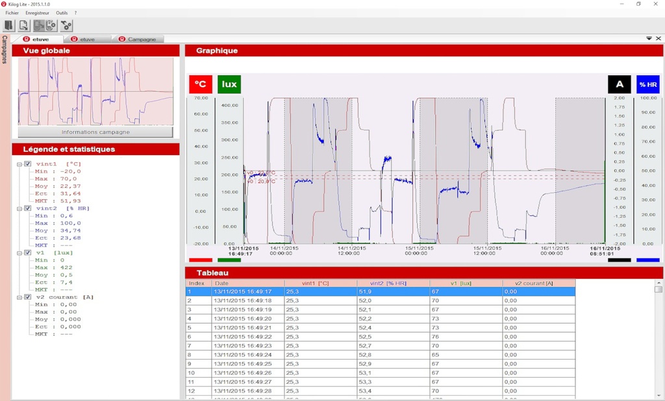Click the vint2 Moy : 34,74 statistic
This screenshot has height=401, width=665.
point(58,230)
